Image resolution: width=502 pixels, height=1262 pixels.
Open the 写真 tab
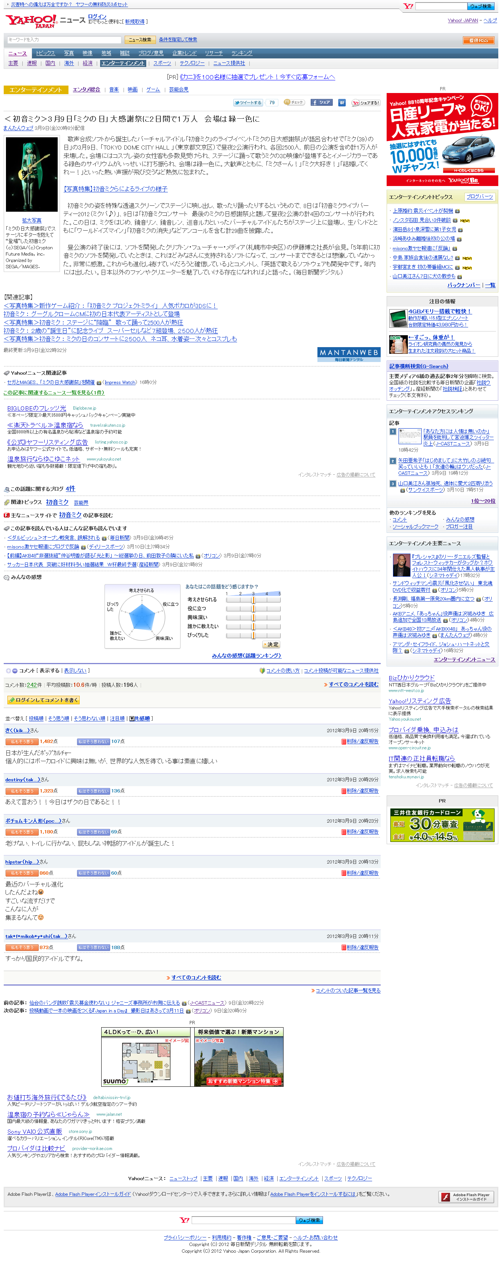point(68,53)
